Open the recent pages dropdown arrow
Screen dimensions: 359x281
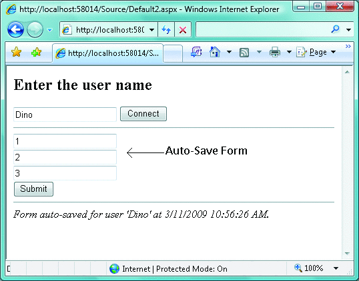49,30
